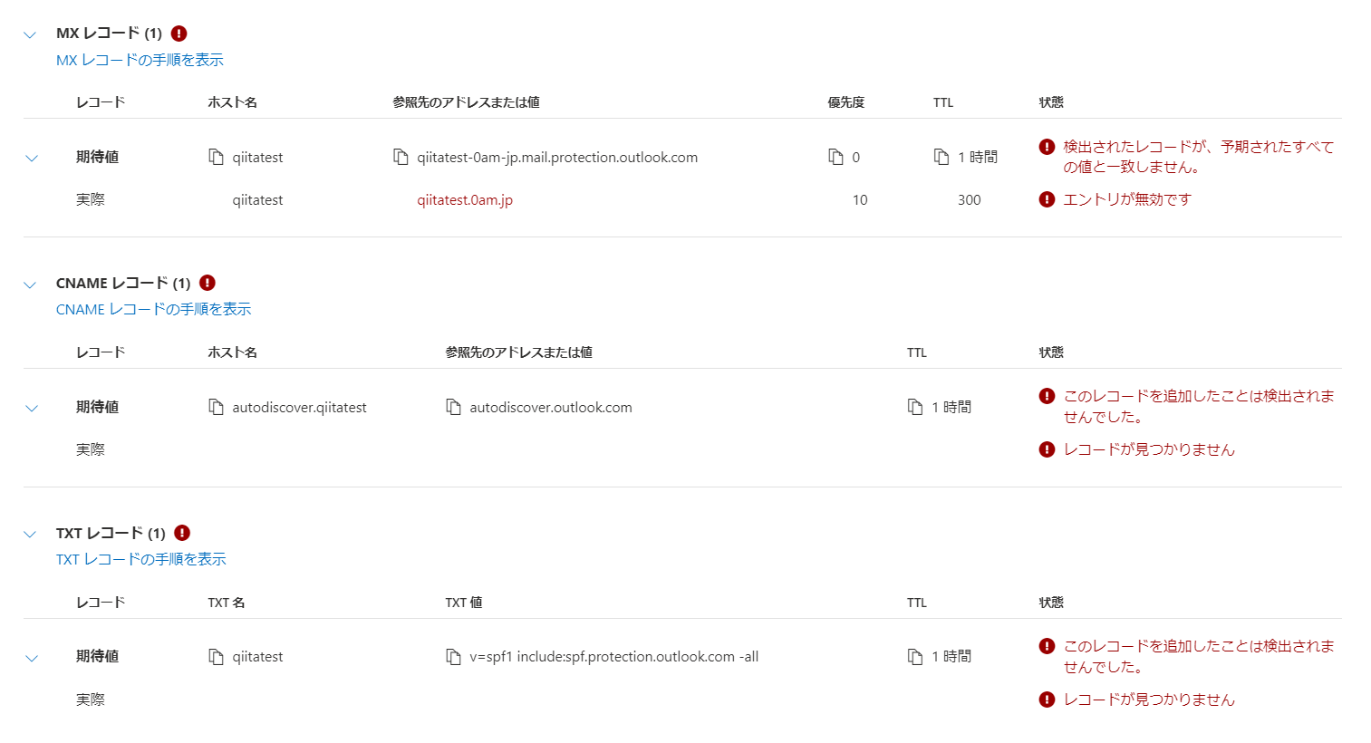Click the MX レコード error status icon
The image size is (1371, 743).
point(179,34)
